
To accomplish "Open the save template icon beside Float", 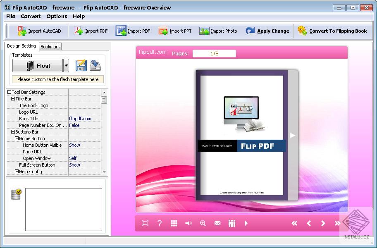I will pyautogui.click(x=80, y=65).
